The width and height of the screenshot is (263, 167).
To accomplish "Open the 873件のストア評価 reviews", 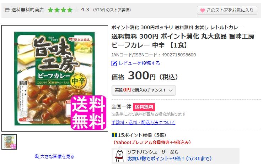I will tap(112, 10).
